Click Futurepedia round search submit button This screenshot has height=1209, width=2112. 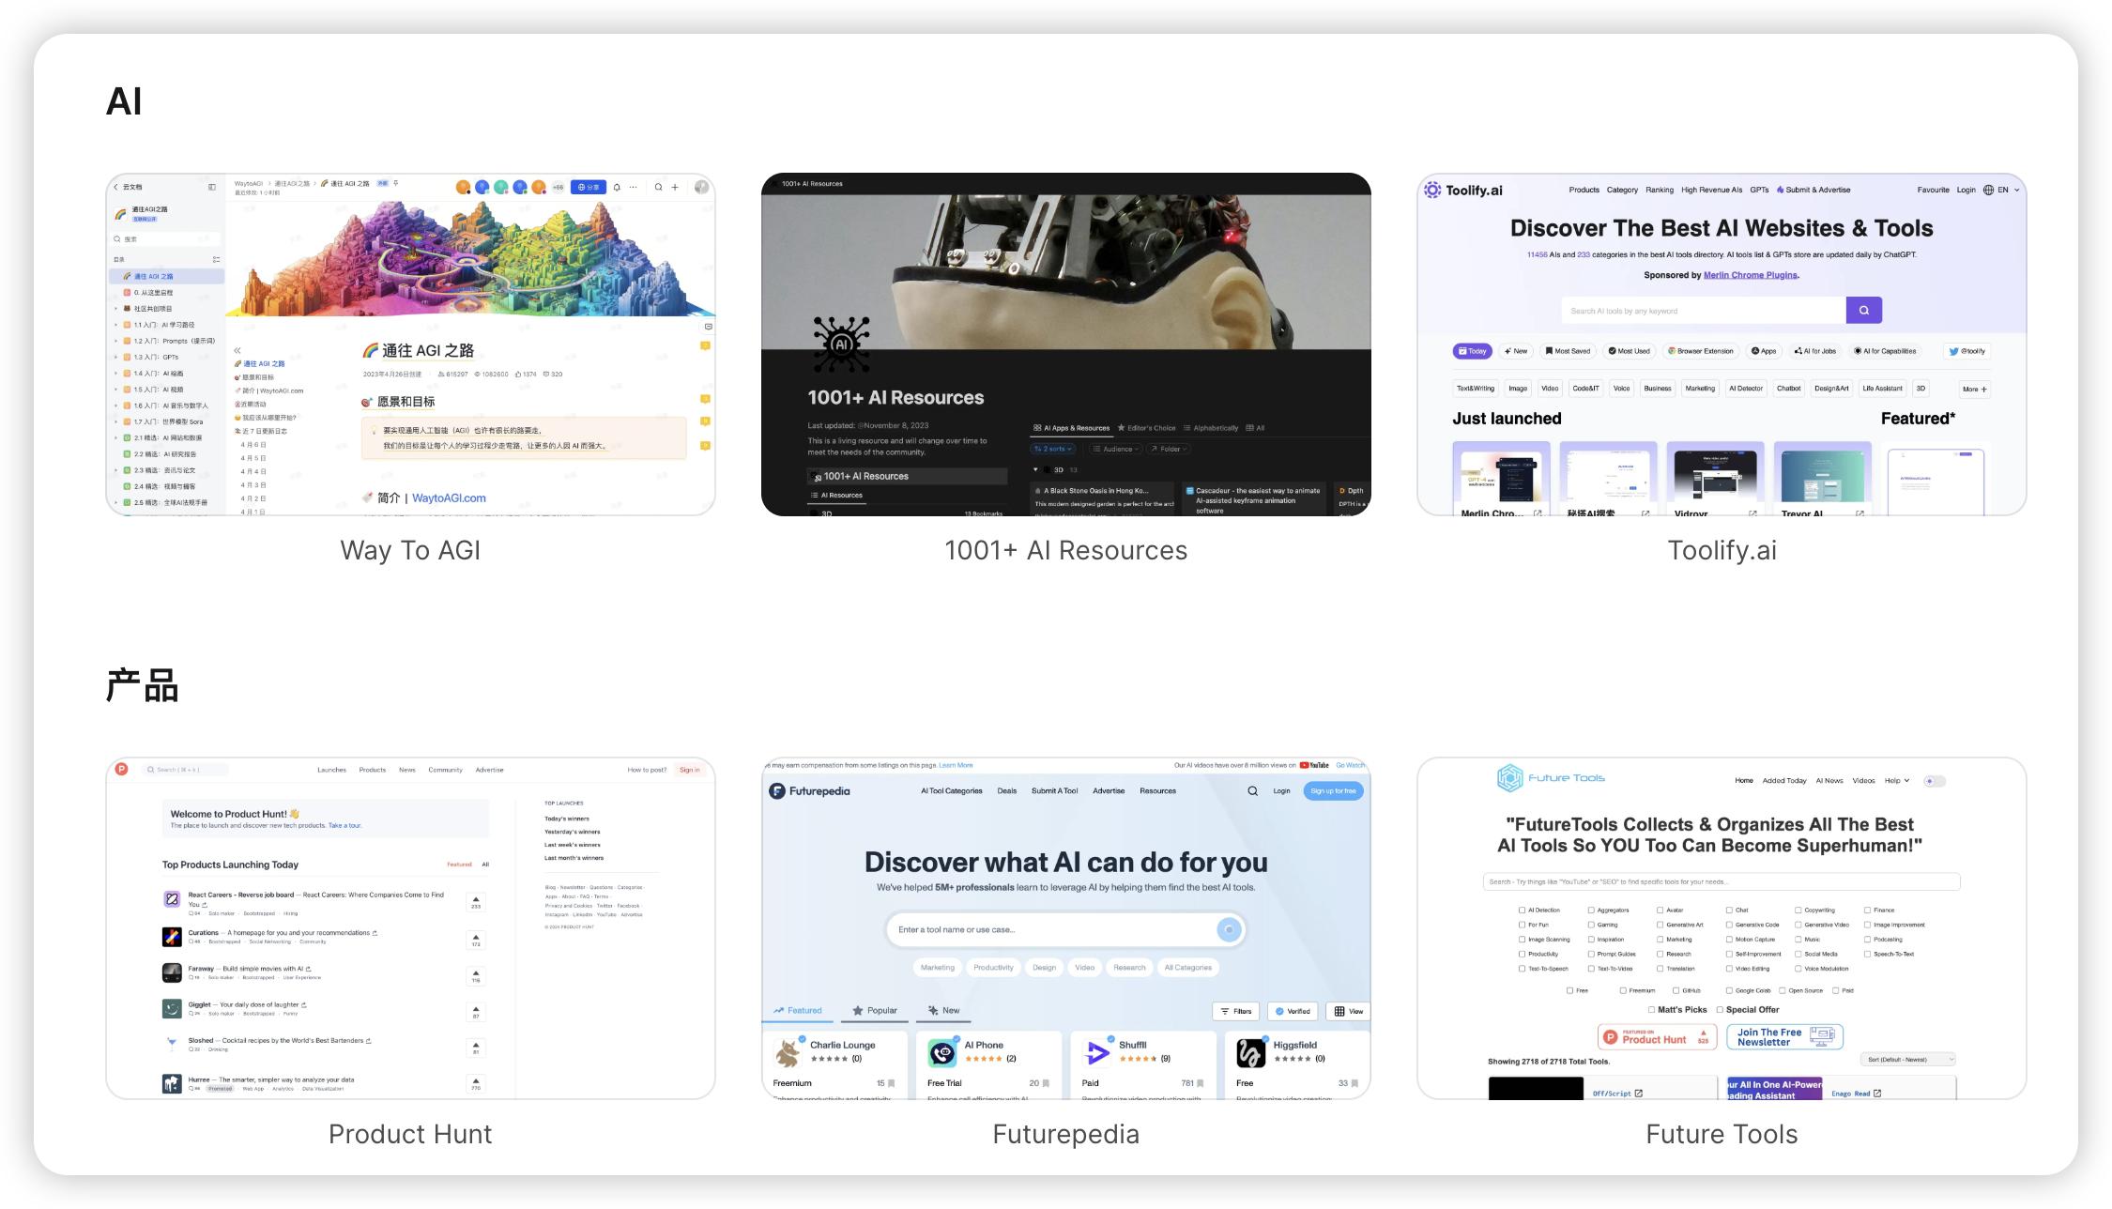[1229, 929]
